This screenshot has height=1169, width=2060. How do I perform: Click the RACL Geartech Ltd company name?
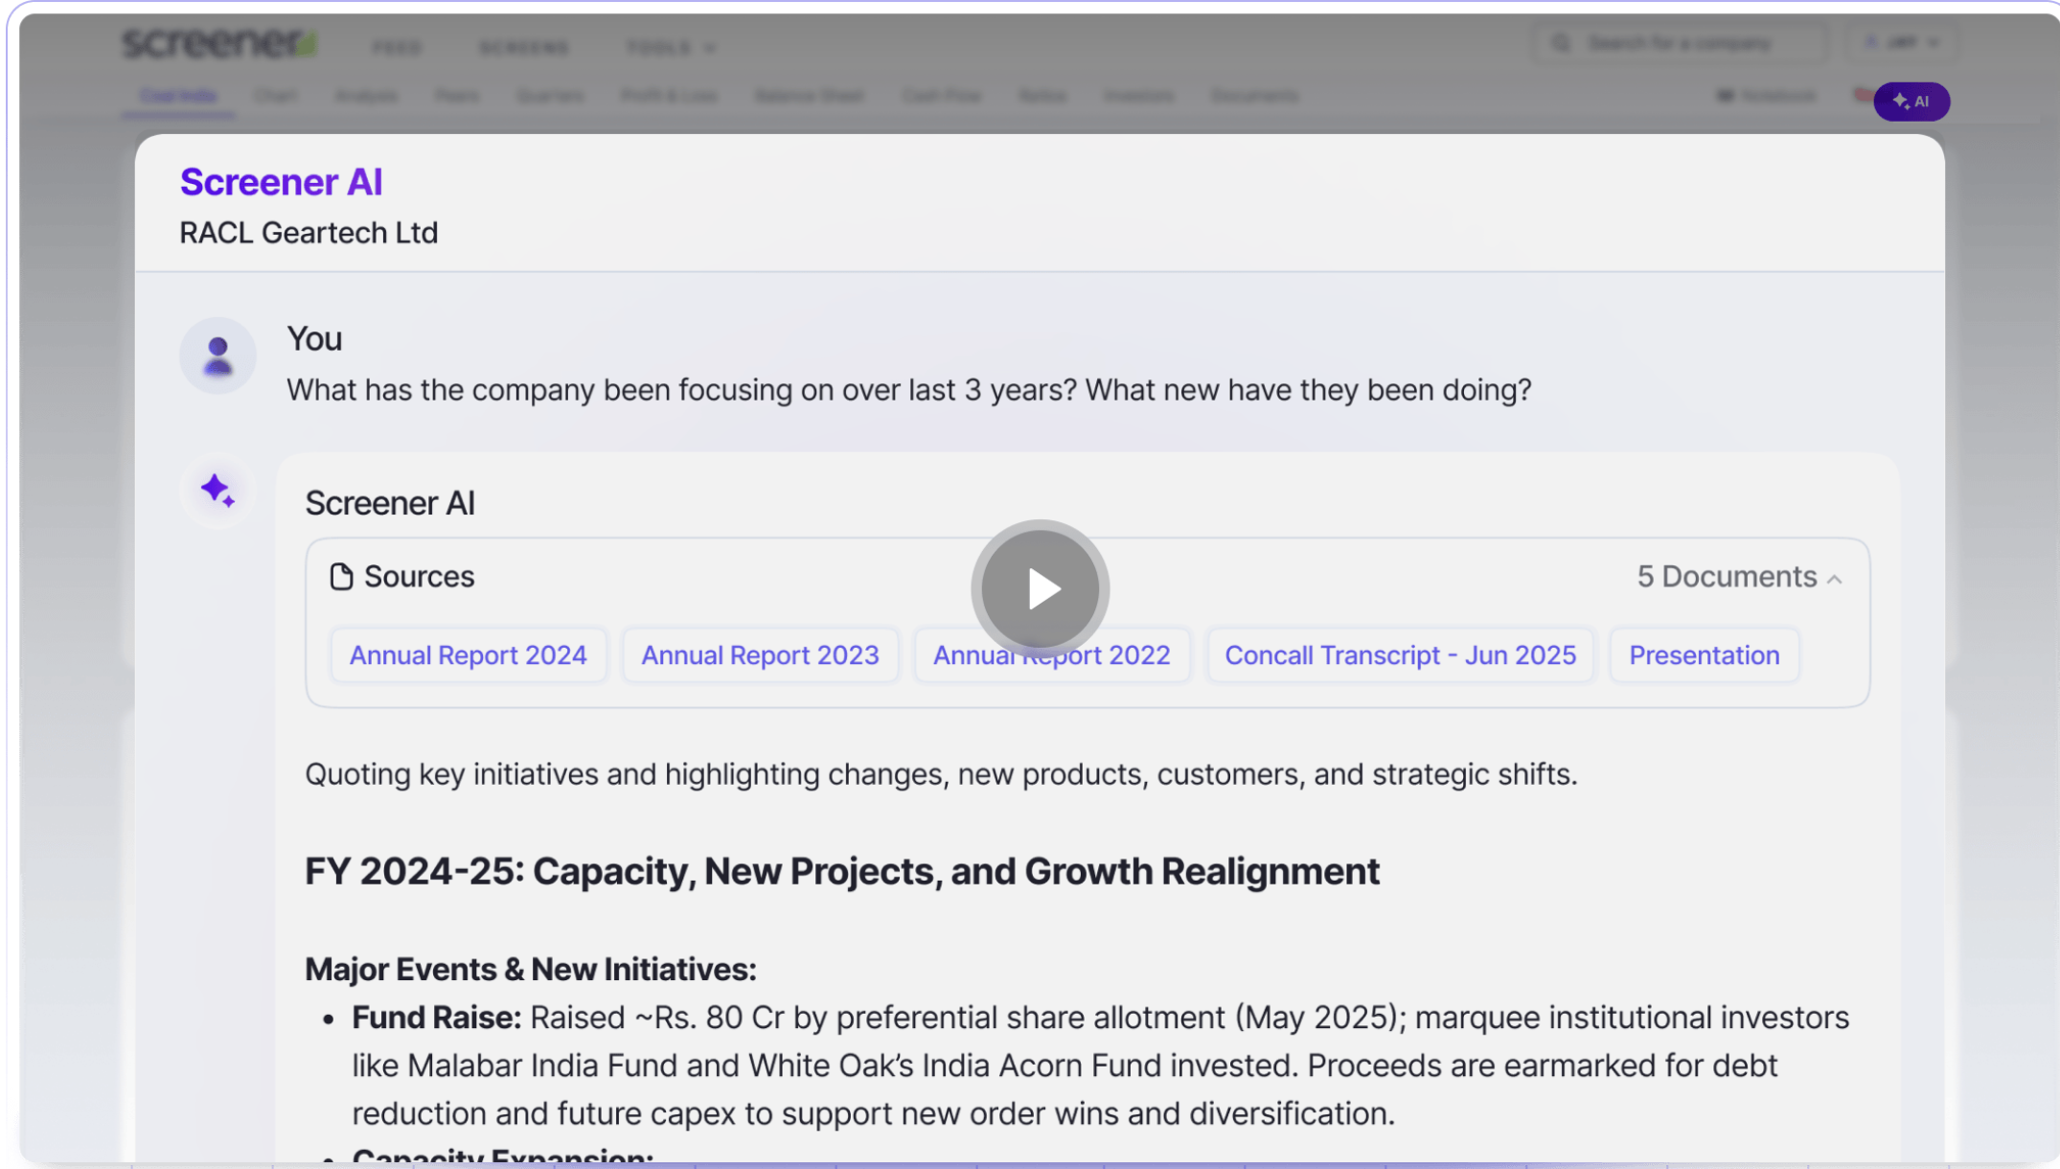[309, 233]
